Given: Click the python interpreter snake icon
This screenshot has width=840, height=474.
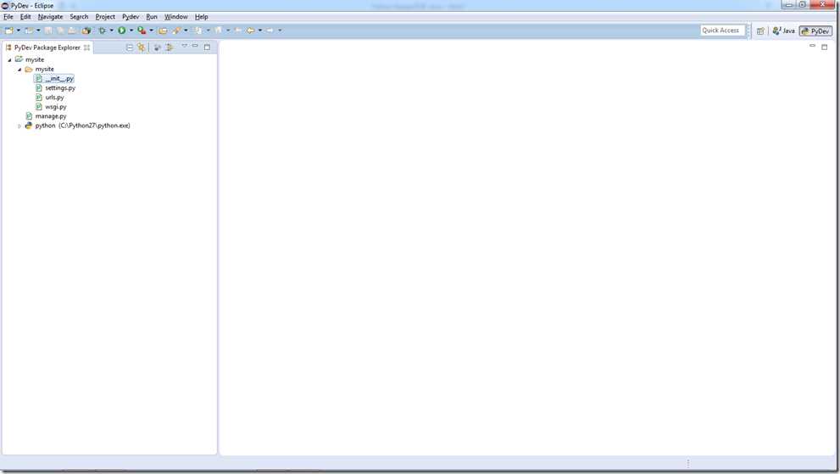Looking at the screenshot, I should [28, 125].
